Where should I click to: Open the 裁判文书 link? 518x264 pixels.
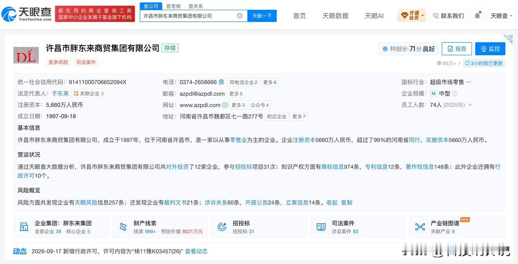tap(175, 202)
